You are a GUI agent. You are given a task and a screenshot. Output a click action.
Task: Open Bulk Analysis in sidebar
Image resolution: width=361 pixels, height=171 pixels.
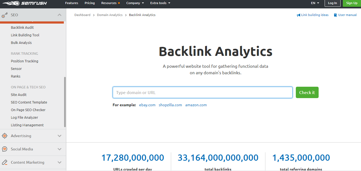click(x=21, y=43)
